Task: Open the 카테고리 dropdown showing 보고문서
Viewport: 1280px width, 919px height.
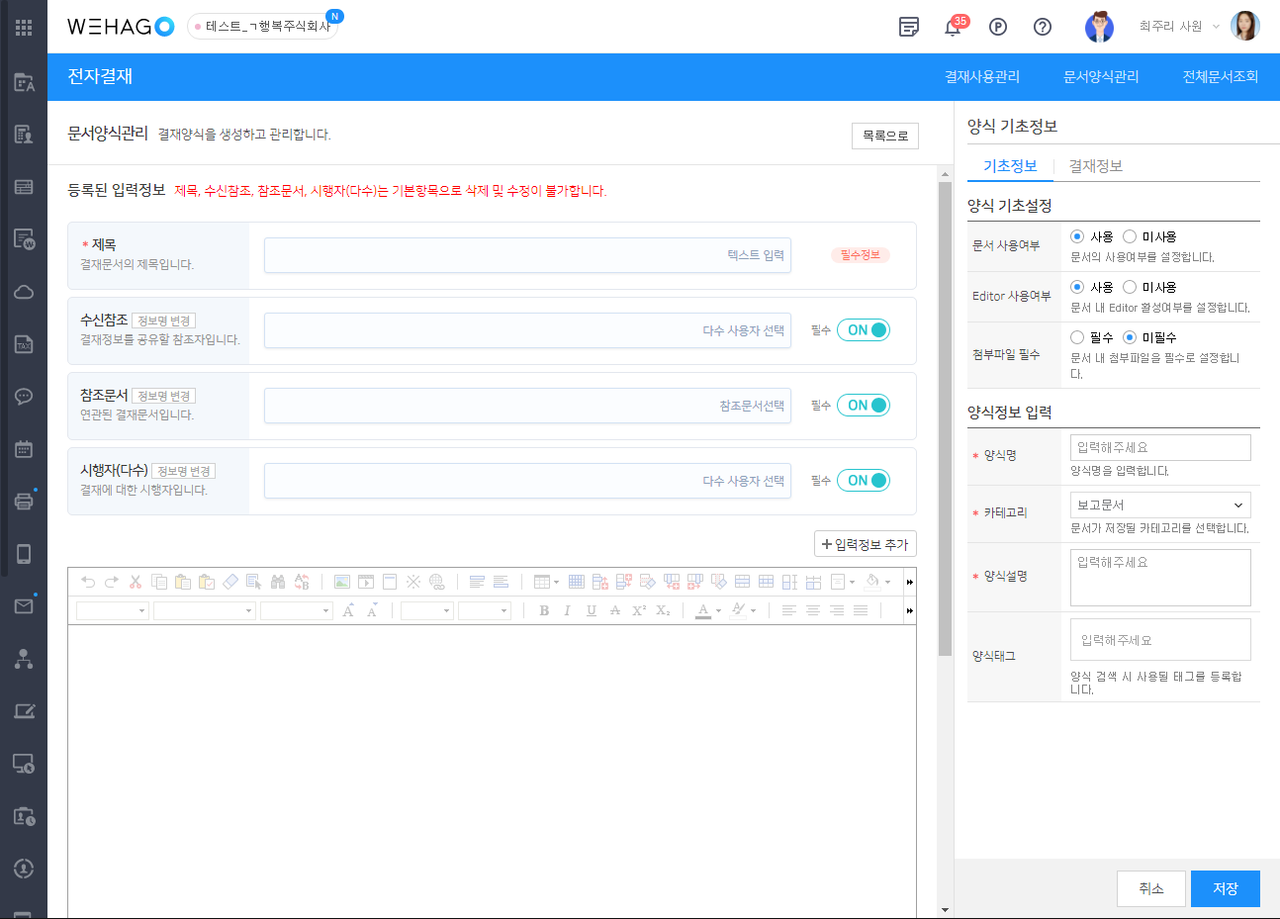Action: (1160, 505)
